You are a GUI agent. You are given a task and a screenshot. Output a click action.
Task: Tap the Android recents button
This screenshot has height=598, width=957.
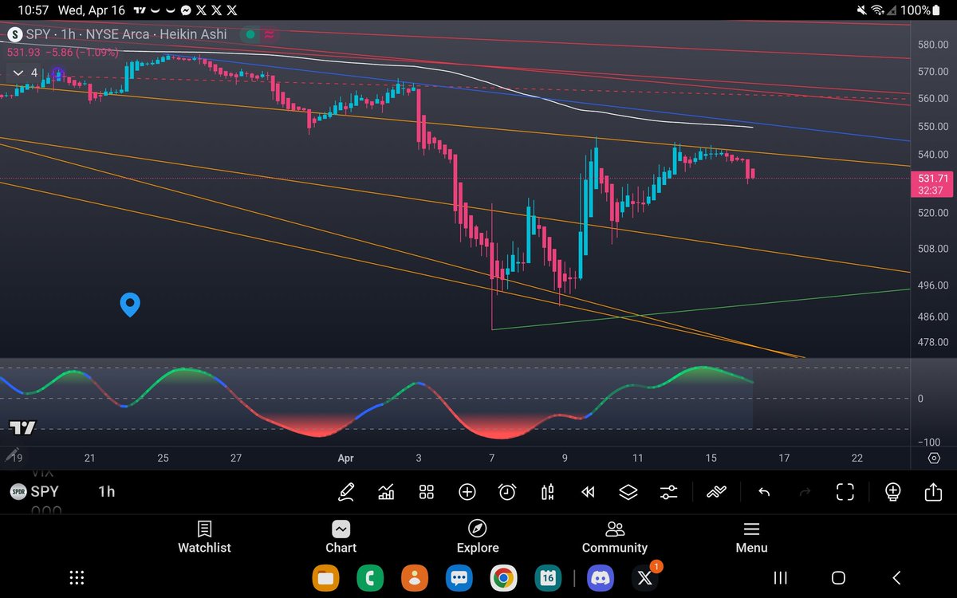click(781, 578)
